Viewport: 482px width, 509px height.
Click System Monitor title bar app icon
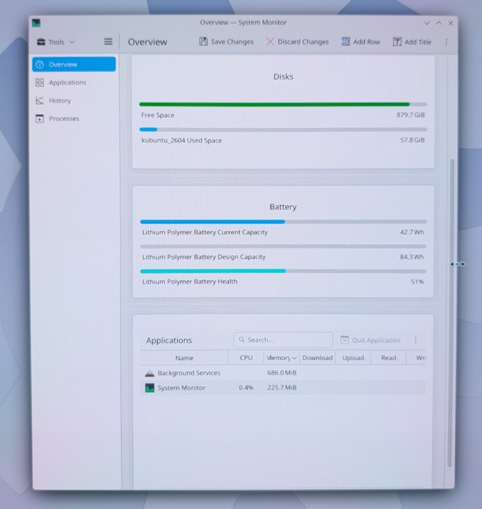pos(36,23)
